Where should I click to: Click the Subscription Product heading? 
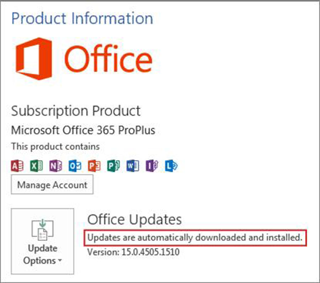pyautogui.click(x=76, y=111)
